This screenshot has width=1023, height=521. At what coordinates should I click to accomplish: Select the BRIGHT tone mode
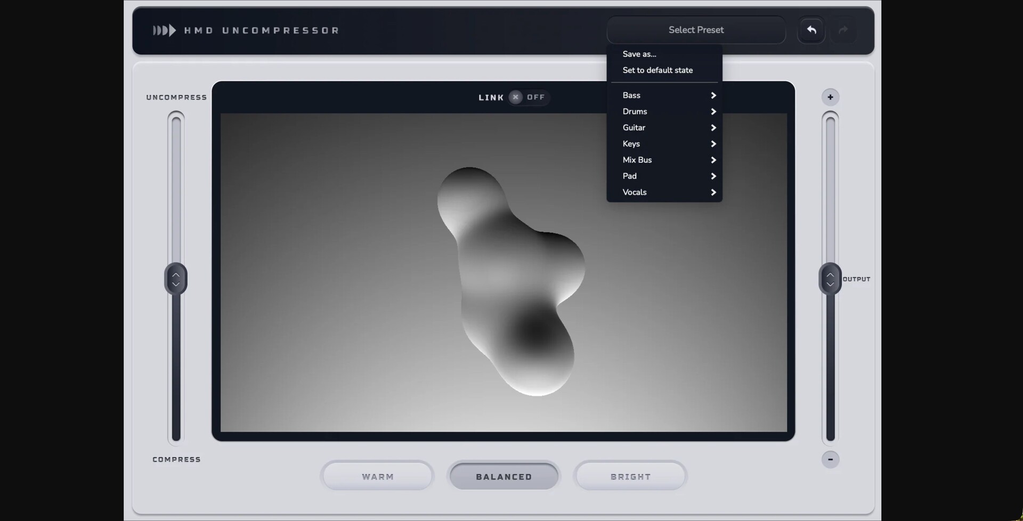point(630,476)
